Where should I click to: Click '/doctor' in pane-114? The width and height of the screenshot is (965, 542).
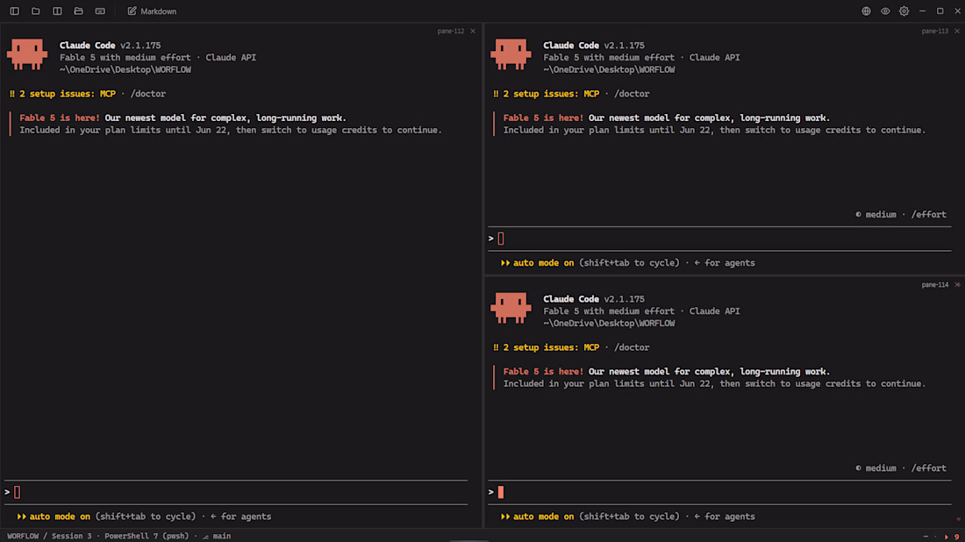pyautogui.click(x=632, y=347)
